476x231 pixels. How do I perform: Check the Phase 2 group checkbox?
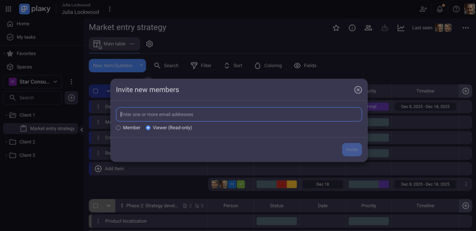tap(95, 206)
